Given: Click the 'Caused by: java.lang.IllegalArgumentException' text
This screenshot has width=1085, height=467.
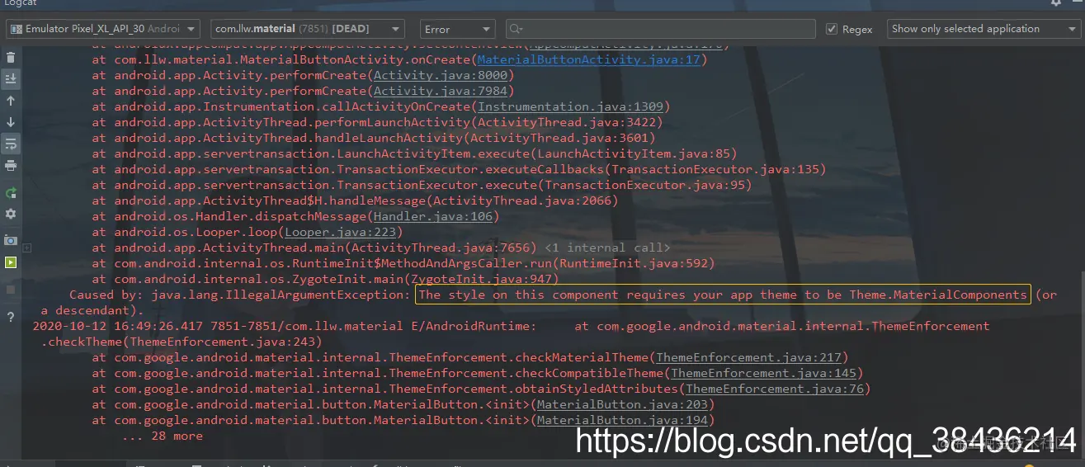Looking at the screenshot, I should pyautogui.click(x=239, y=295).
